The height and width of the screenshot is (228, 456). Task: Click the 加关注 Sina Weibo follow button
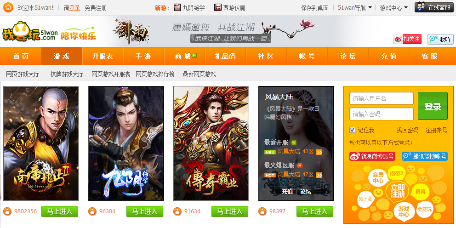click(x=407, y=39)
